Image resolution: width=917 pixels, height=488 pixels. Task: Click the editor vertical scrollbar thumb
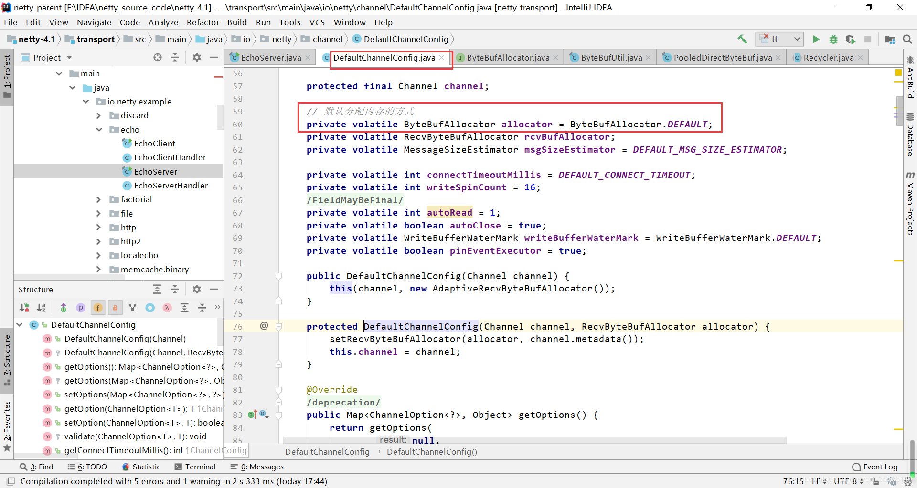tap(899, 111)
